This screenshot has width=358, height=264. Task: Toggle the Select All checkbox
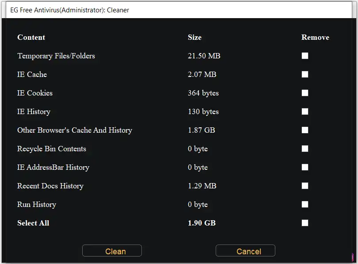click(305, 223)
